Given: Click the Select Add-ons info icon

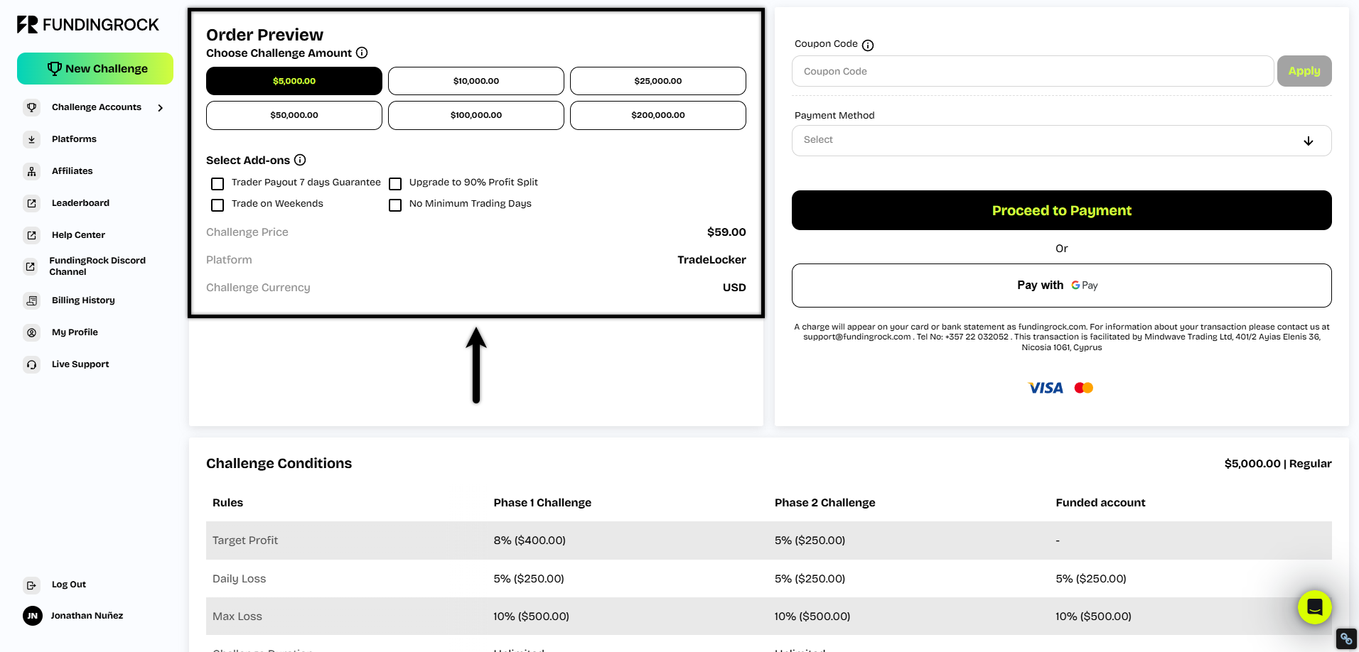Looking at the screenshot, I should [300, 161].
